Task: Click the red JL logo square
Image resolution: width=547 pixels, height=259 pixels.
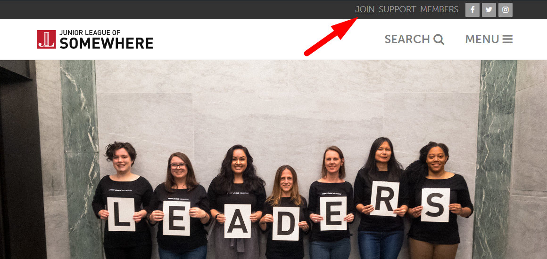Action: point(46,39)
